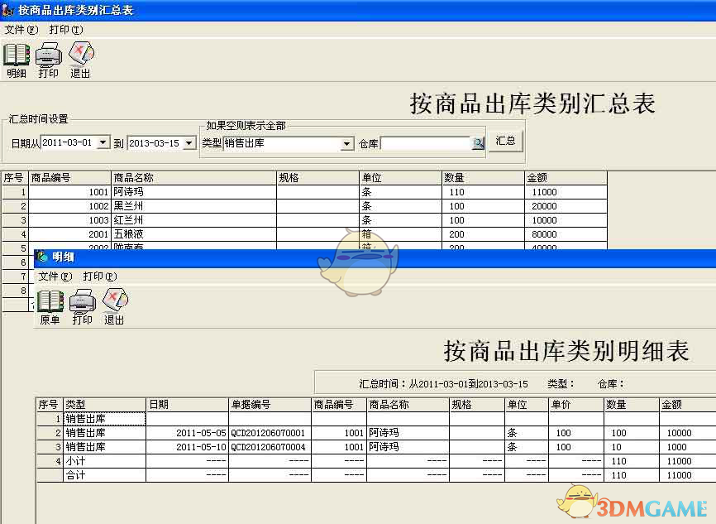Viewport: 716px width, 524px height.
Task: Click the 退出 exit icon in summary window
Action: (80, 56)
